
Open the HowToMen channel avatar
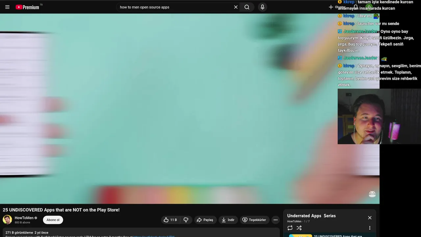[x=7, y=220]
